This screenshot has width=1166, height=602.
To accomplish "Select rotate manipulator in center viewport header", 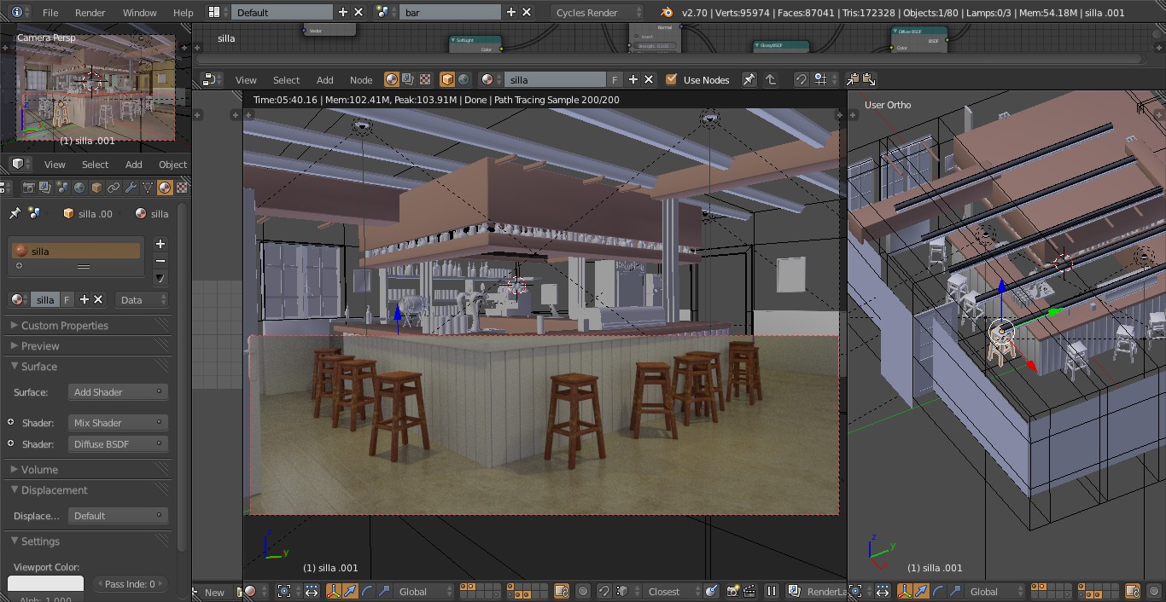I will (x=367, y=591).
